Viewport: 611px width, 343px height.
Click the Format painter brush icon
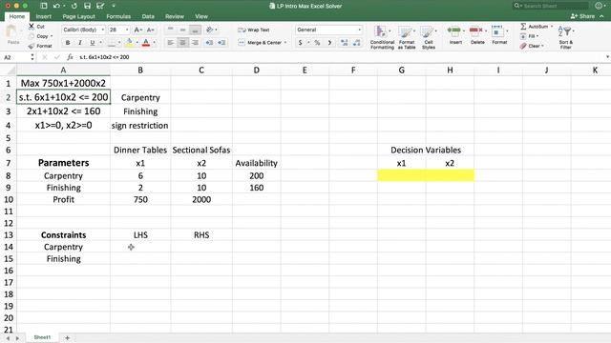point(32,46)
